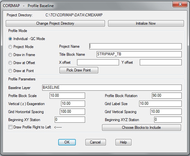Click the Profile Block Rotation field
Viewport: 190px width, 156px height.
click(167, 95)
